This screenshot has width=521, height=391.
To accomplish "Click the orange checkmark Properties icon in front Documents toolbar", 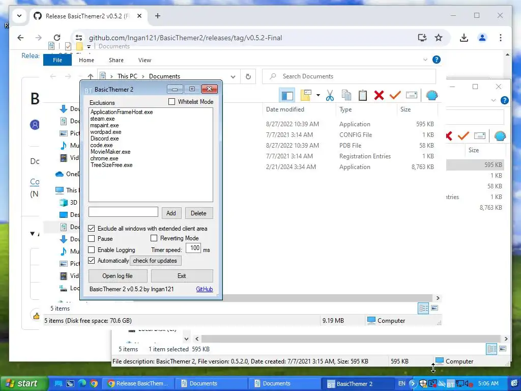I will tap(395, 95).
